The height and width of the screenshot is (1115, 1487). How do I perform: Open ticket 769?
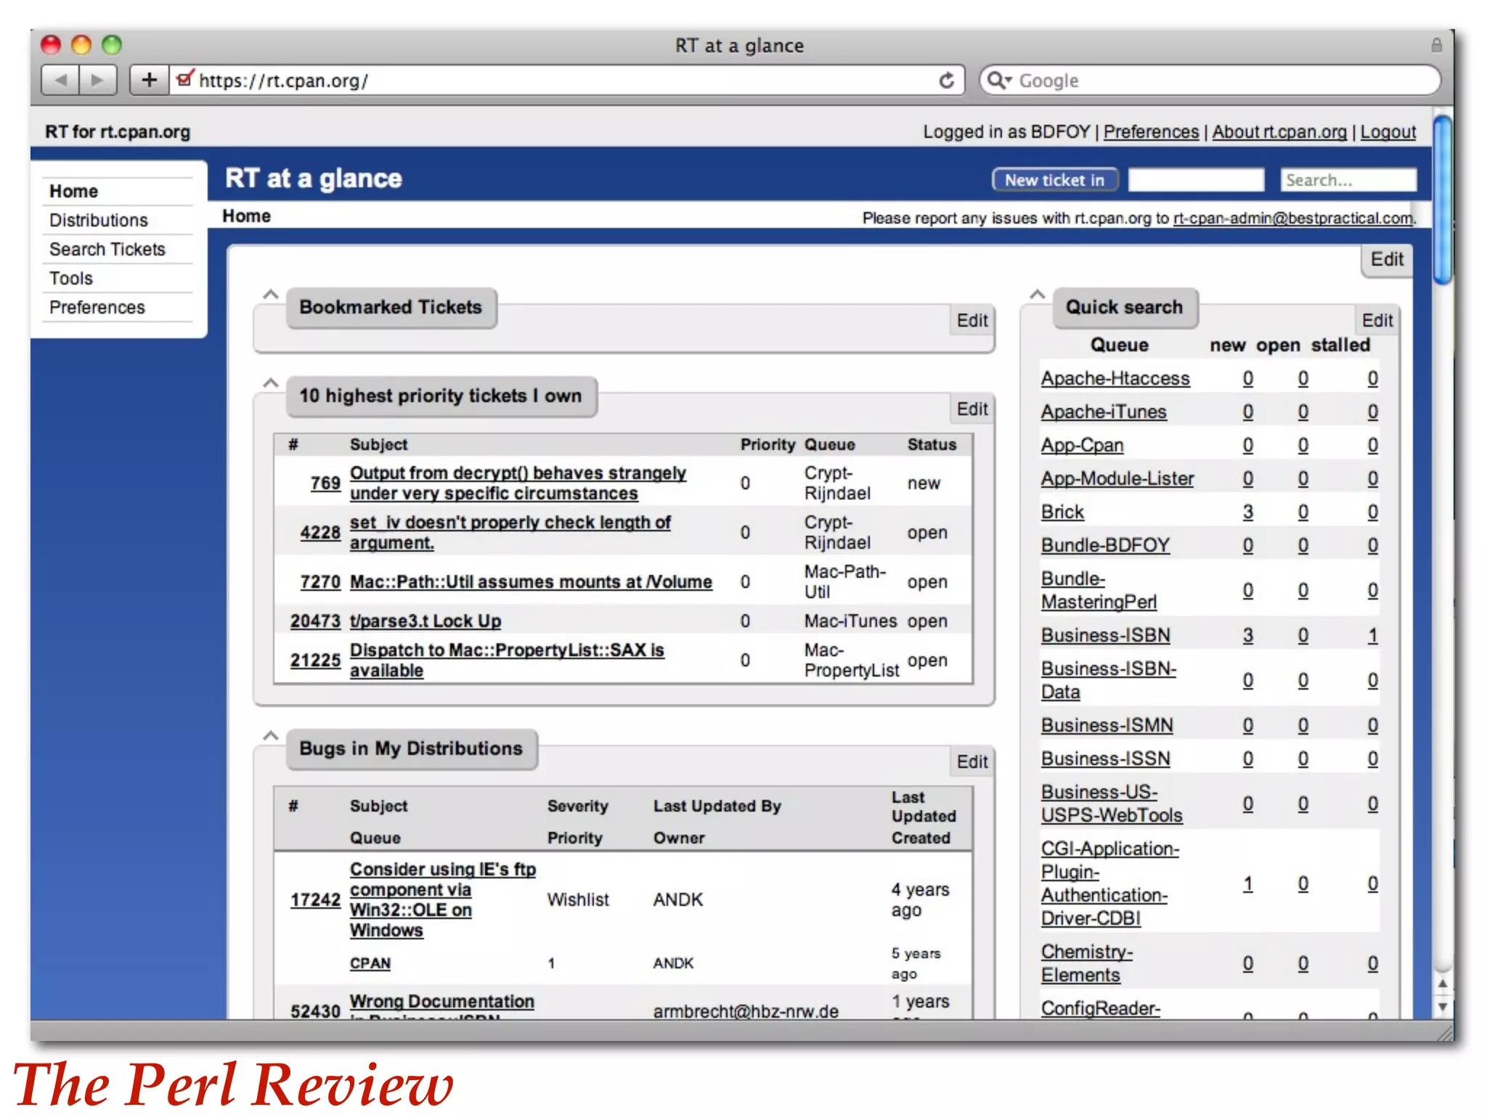325,483
